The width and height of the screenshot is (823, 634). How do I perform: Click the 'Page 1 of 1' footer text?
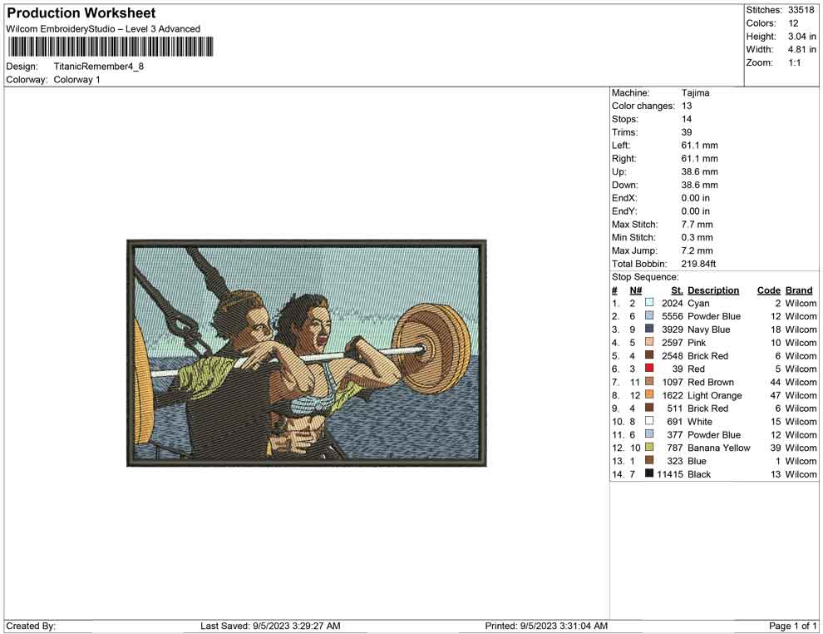(x=792, y=626)
